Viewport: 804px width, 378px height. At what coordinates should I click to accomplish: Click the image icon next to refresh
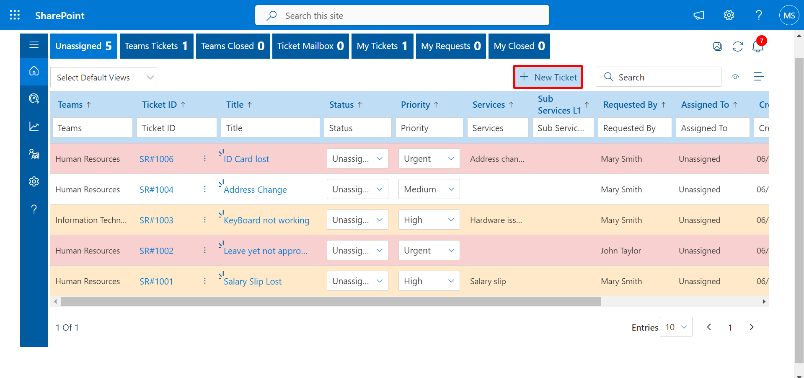point(718,47)
